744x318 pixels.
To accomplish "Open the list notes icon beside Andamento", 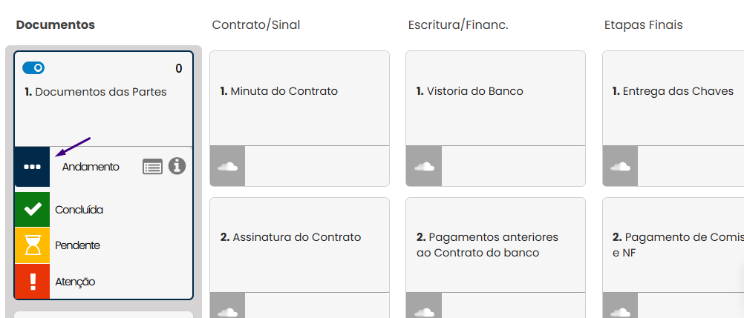I will tap(152, 167).
